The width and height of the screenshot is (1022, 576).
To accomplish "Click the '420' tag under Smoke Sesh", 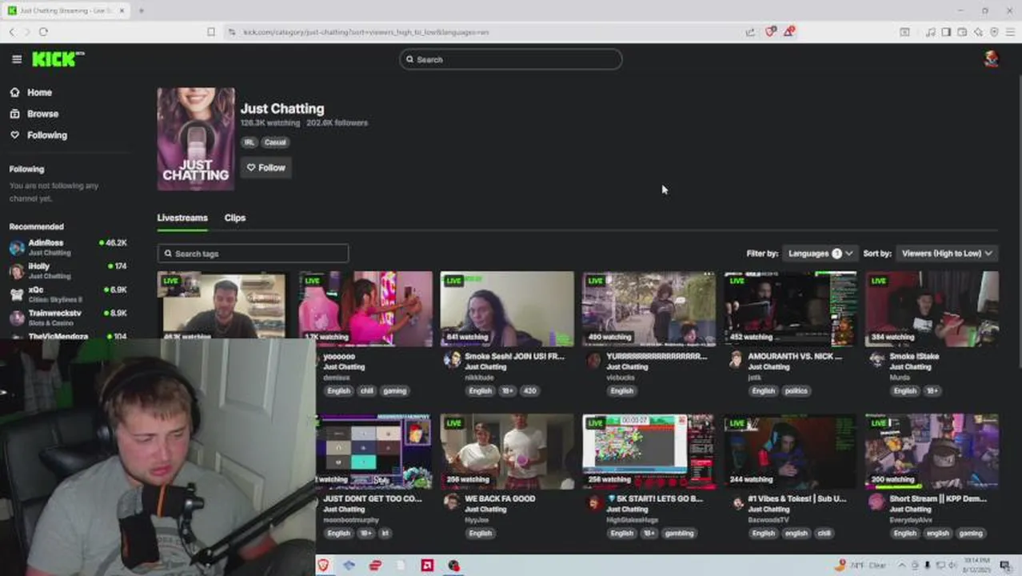I will point(529,391).
